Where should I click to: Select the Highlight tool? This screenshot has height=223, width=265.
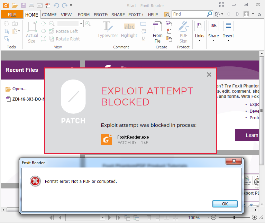click(129, 29)
